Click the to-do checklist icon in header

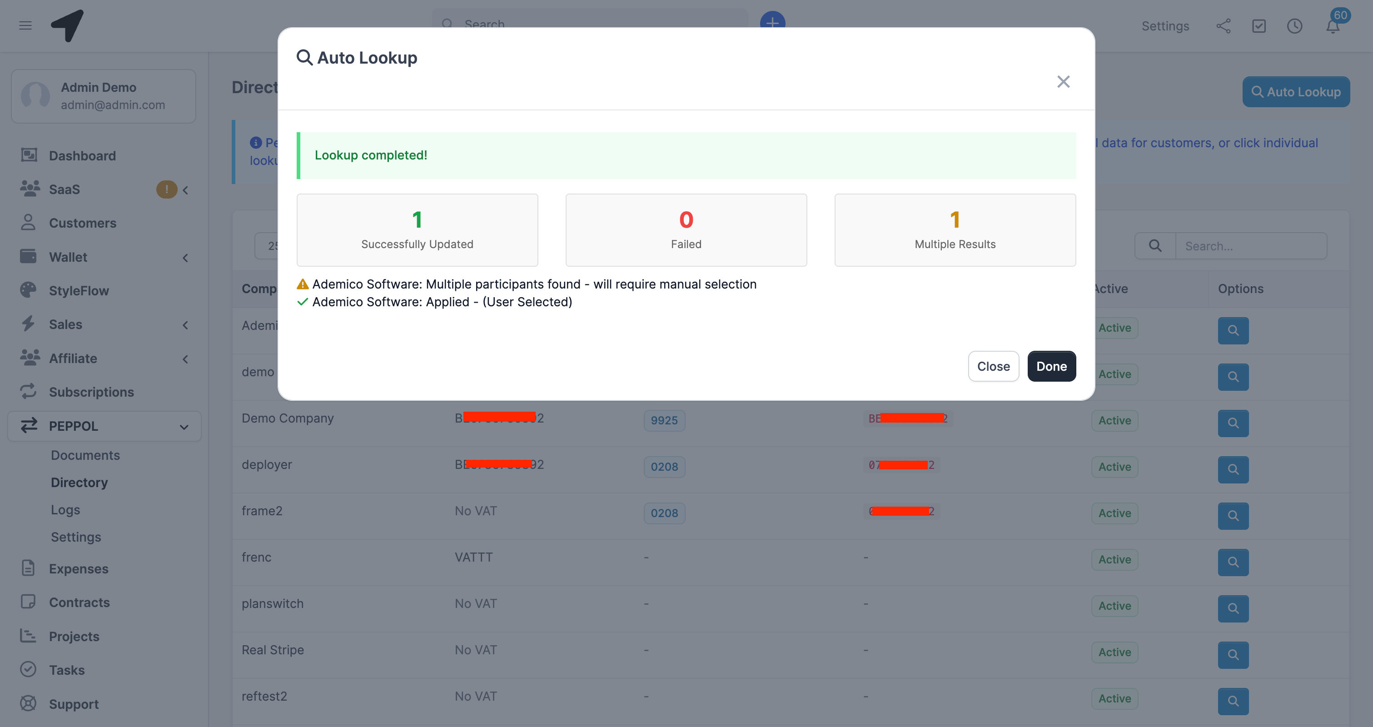tap(1259, 25)
